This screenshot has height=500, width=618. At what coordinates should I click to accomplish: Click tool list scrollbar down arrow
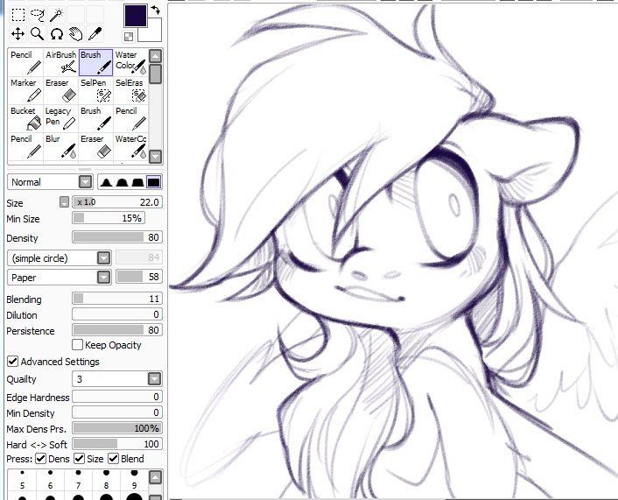pyautogui.click(x=156, y=157)
